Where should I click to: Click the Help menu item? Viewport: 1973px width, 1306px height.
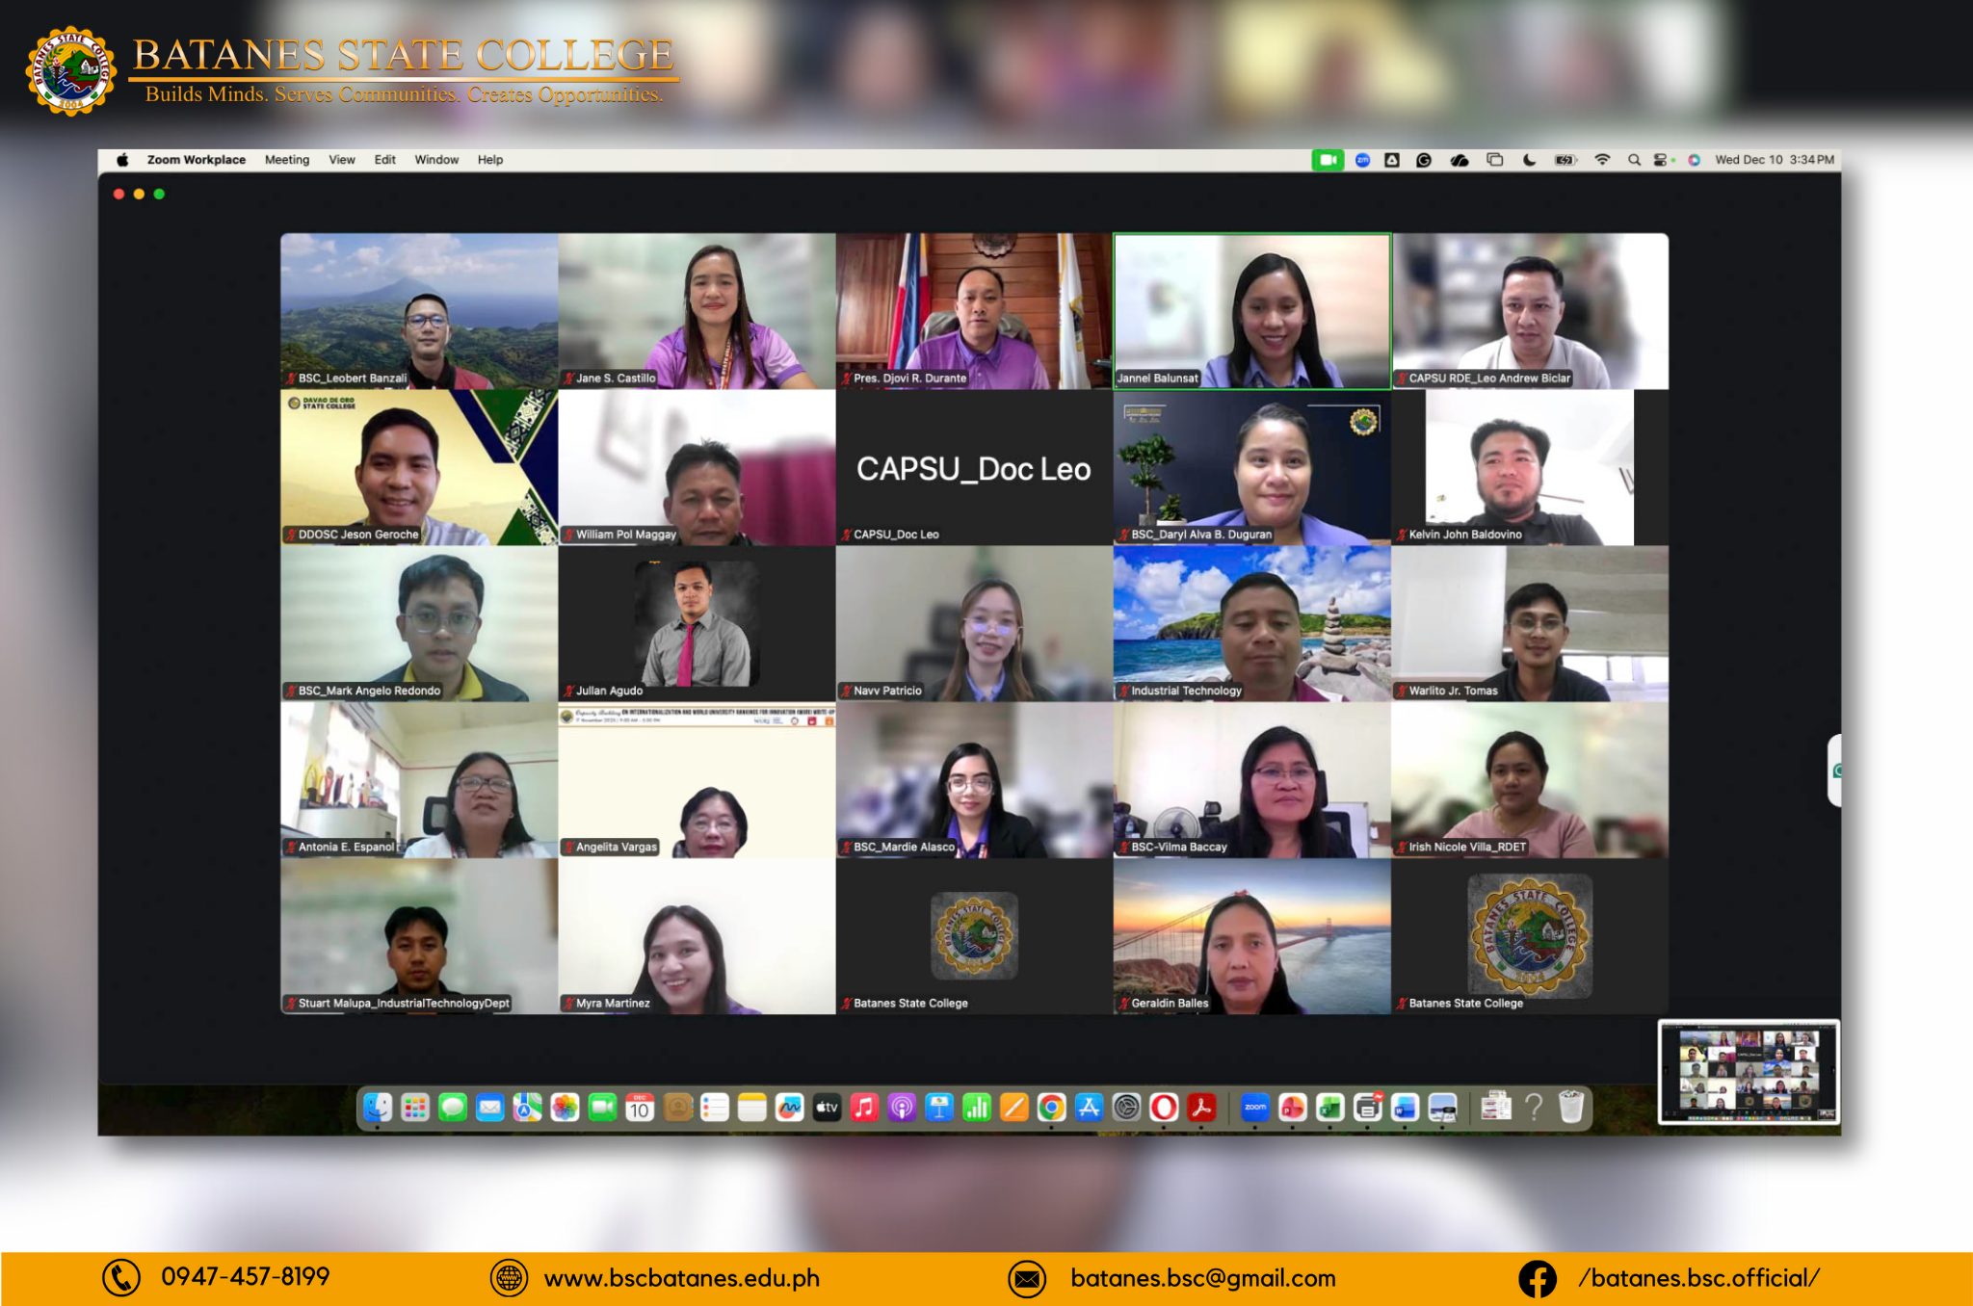490,160
